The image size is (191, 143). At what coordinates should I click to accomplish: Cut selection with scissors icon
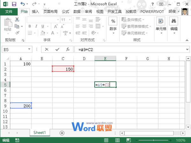coord(17,19)
